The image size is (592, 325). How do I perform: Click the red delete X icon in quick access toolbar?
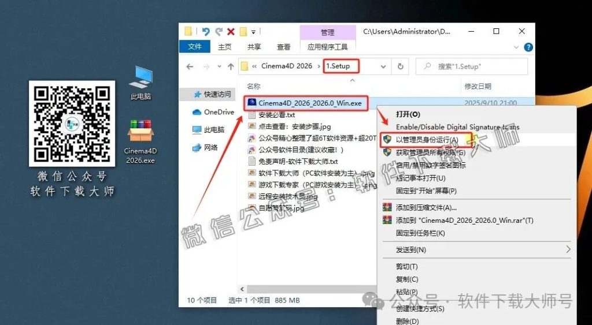click(x=231, y=32)
